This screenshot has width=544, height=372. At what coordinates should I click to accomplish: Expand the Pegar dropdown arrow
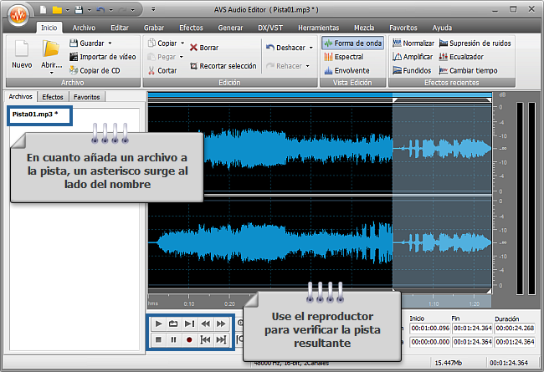[x=181, y=57]
